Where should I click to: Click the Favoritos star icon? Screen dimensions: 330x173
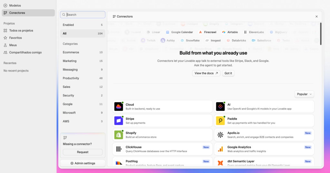point(5,38)
